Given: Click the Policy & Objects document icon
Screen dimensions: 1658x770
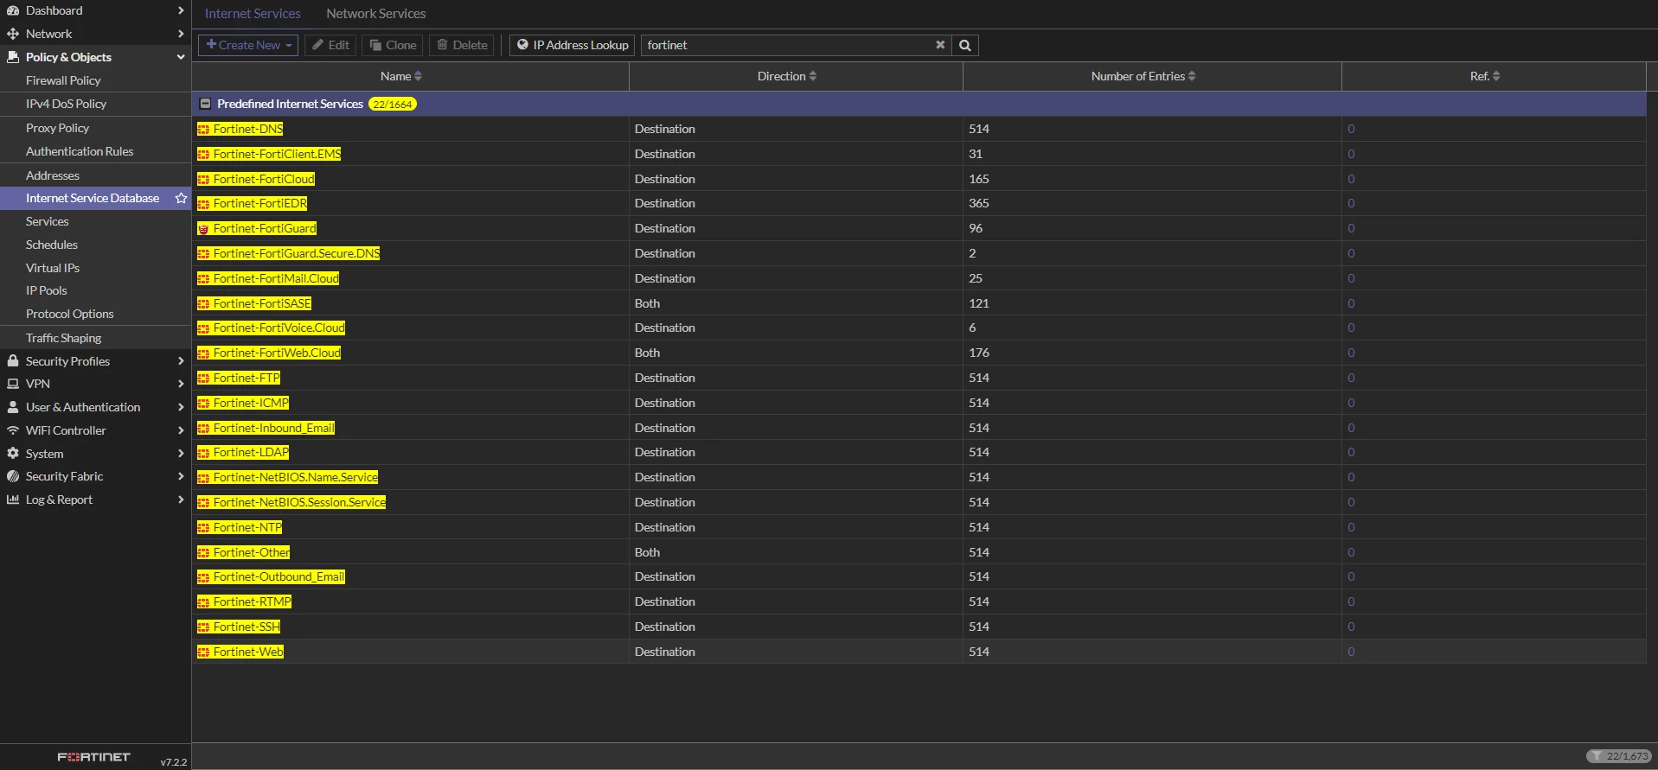Looking at the screenshot, I should [x=13, y=57].
